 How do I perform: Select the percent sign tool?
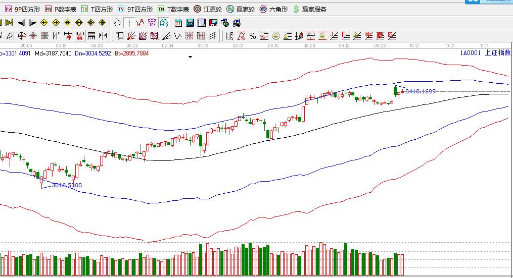253,36
